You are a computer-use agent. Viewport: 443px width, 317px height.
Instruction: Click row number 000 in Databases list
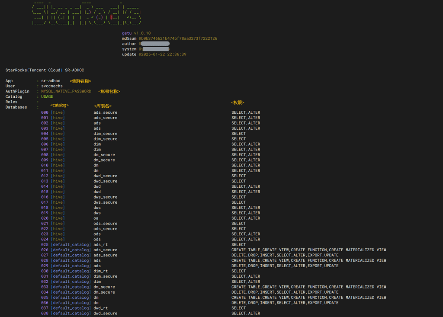[x=45, y=112]
